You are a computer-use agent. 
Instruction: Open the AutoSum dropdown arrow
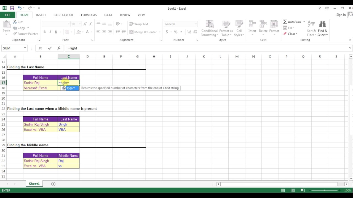click(304, 22)
